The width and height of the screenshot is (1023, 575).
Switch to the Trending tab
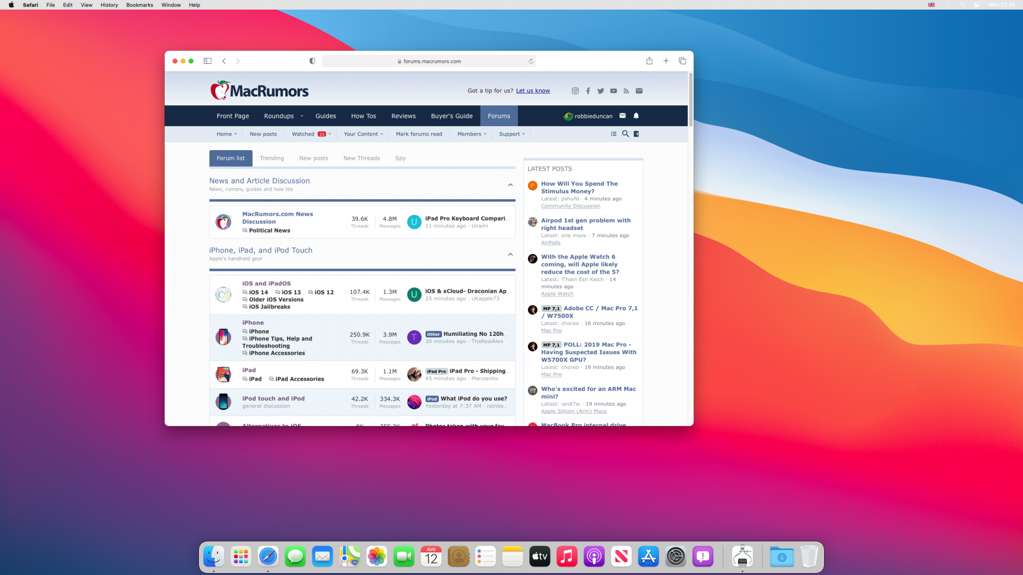click(x=272, y=158)
